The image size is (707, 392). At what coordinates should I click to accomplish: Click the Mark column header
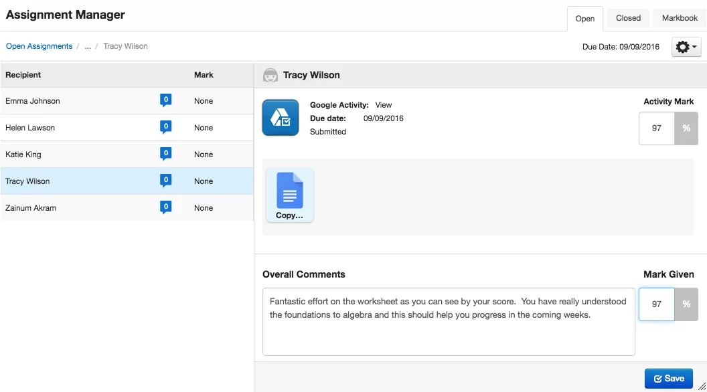coord(204,75)
